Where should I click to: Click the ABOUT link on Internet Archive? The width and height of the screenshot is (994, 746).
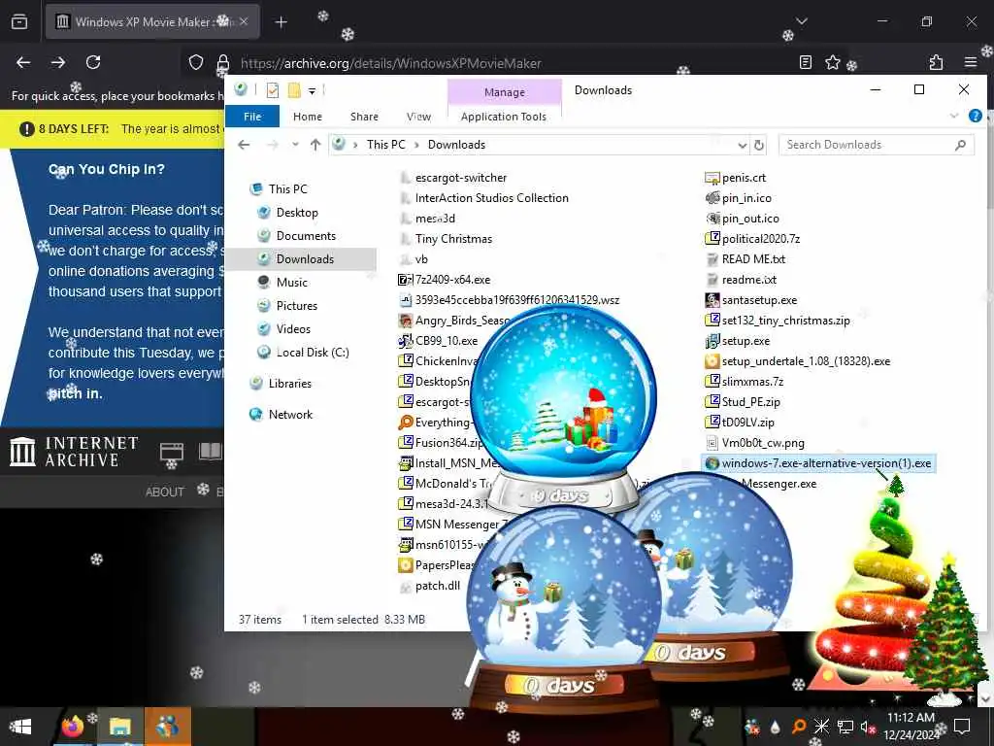pos(165,492)
